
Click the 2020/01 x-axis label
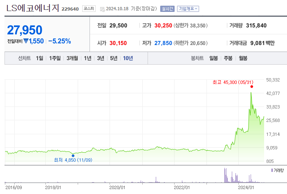tap(117, 187)
